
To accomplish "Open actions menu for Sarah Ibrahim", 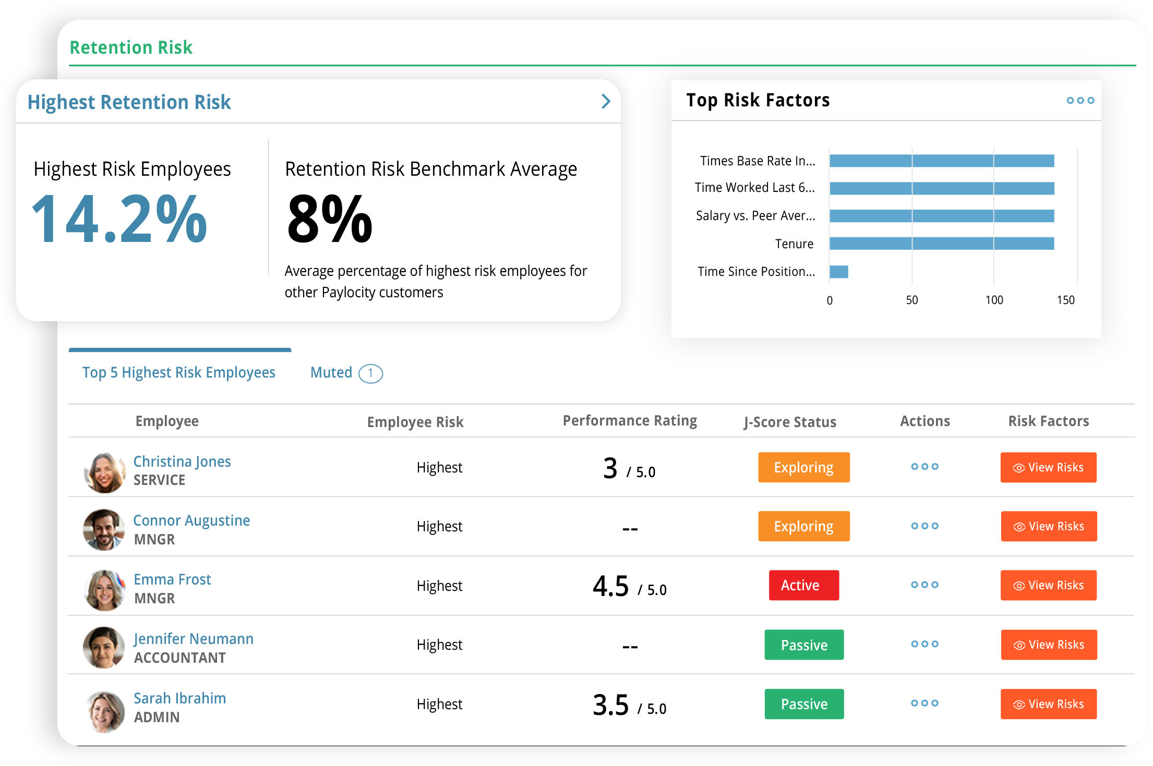I will (924, 703).
